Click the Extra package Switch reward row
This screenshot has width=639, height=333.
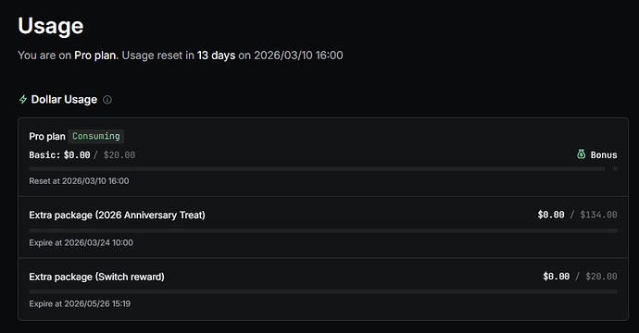coord(323,289)
